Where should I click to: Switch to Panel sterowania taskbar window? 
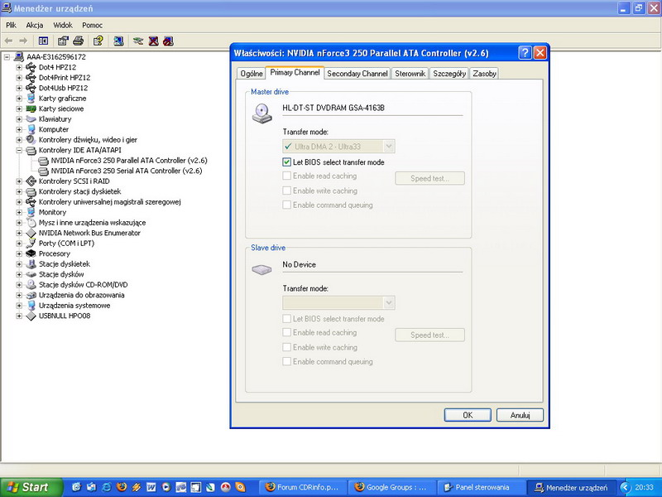click(x=482, y=487)
